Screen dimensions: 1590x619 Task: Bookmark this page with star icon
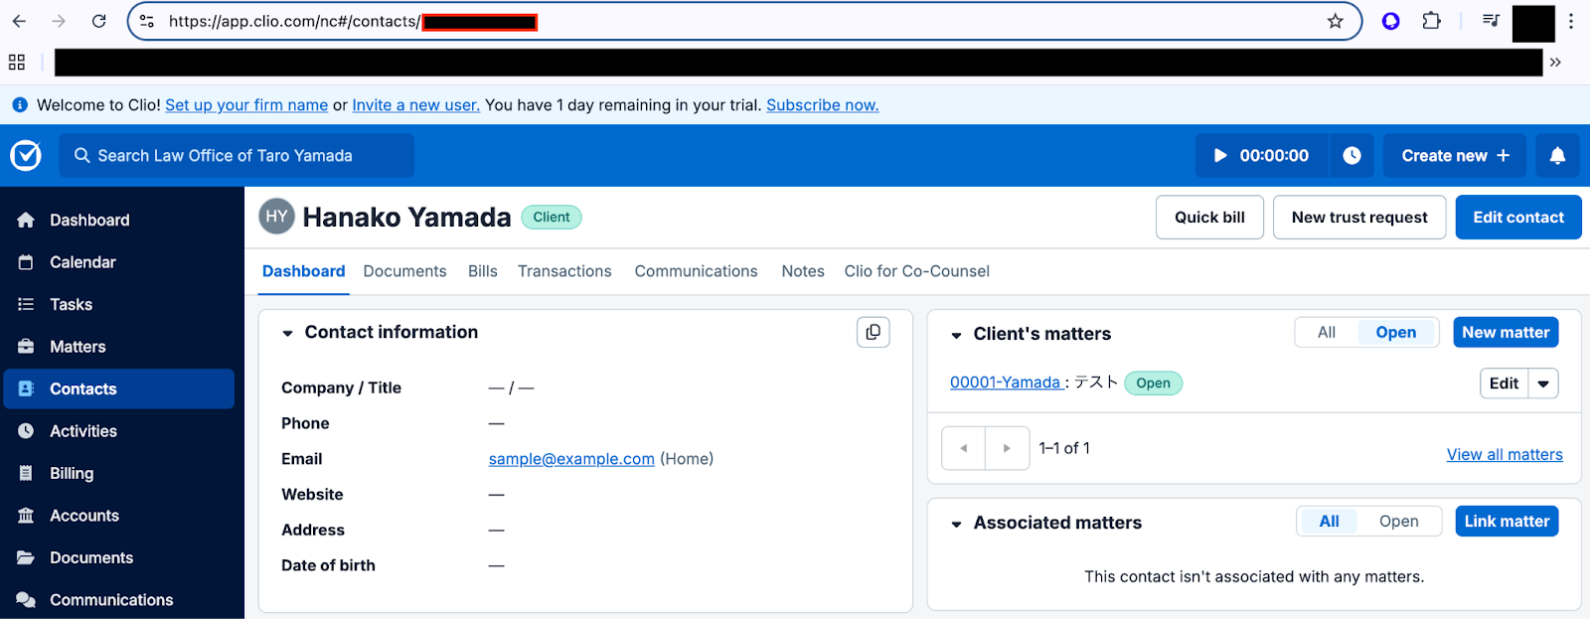1335,21
